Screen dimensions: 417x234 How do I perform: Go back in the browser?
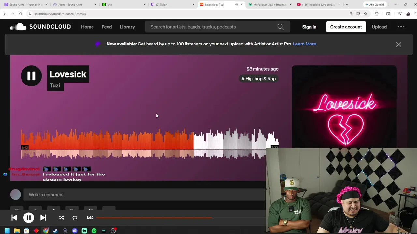5,14
